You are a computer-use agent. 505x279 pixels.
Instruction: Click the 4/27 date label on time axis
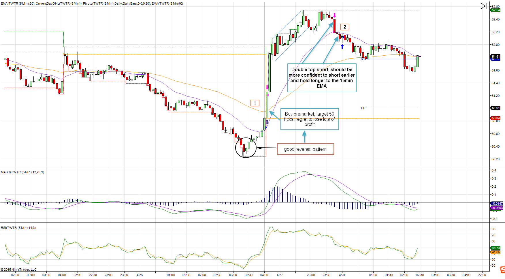[280, 275]
